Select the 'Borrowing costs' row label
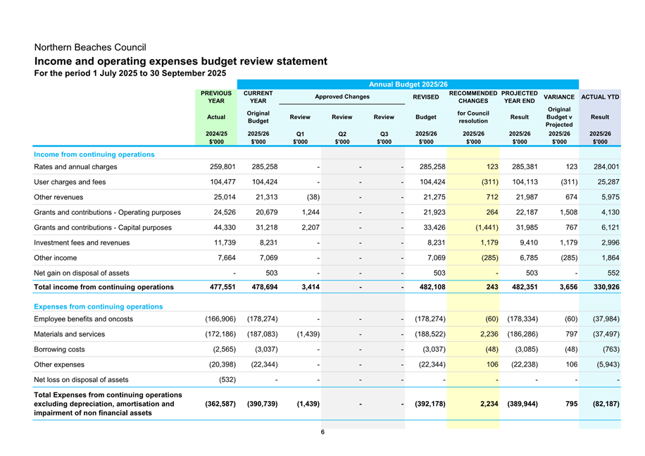The width and height of the screenshot is (645, 456). pyautogui.click(x=60, y=349)
